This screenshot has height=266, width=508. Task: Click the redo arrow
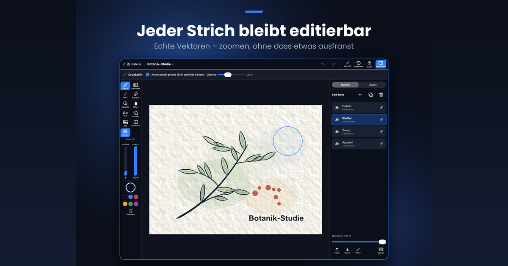[x=334, y=64]
